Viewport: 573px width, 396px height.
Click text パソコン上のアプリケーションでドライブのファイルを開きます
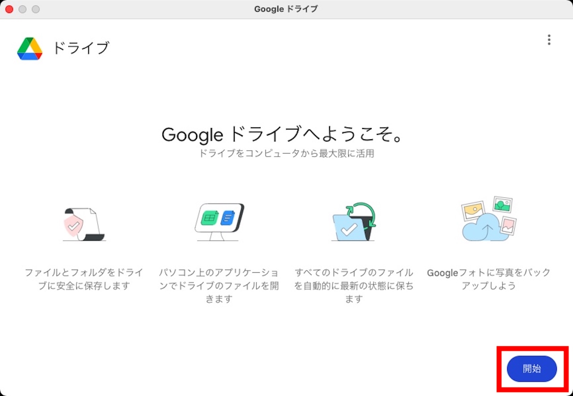(x=219, y=285)
